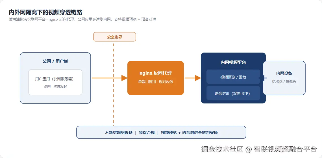Click the 调阅 · 对讲发起 caption
This screenshot has height=158, width=322.
coord(55,86)
